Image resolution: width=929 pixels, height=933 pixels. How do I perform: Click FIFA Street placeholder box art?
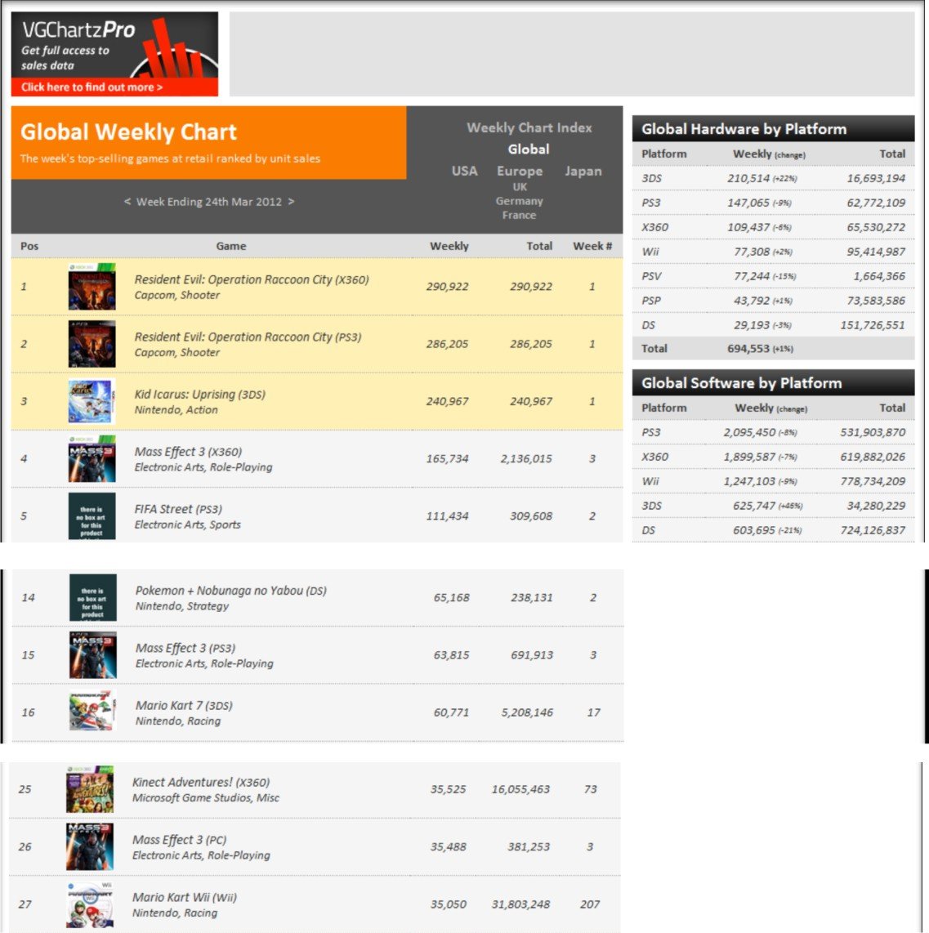[x=92, y=516]
